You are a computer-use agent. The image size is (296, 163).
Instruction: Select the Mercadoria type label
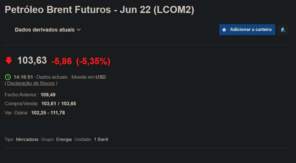coord(27,139)
